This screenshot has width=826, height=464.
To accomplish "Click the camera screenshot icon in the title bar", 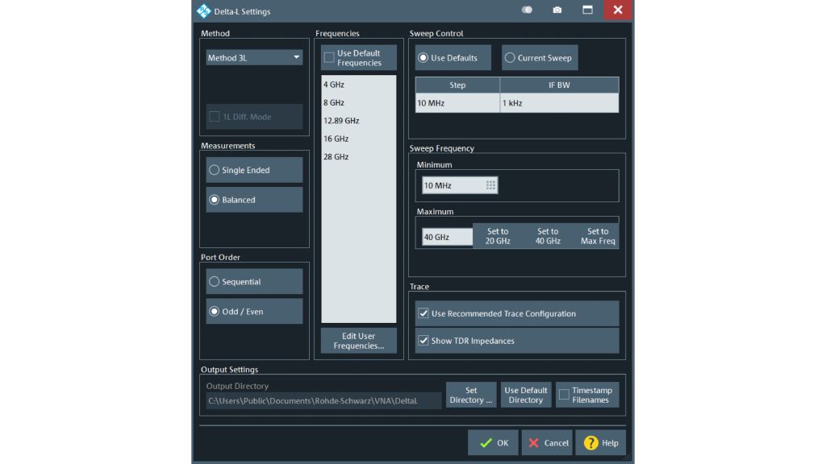I will (x=557, y=10).
